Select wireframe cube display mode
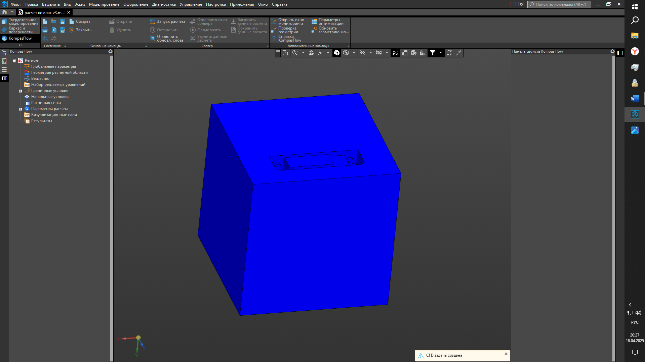645x362 pixels. 346,53
